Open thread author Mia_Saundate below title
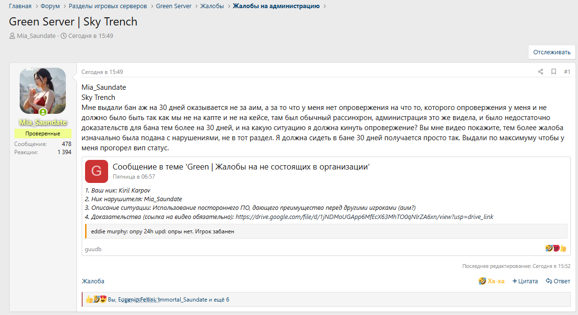 [36, 36]
